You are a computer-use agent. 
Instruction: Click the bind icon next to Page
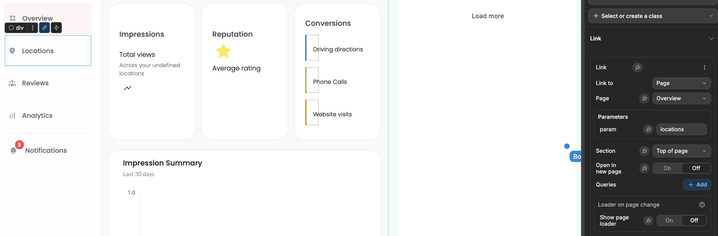[x=644, y=98]
